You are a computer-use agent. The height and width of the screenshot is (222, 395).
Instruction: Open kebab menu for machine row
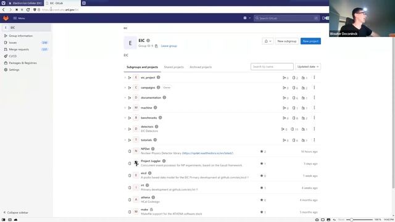point(314,108)
